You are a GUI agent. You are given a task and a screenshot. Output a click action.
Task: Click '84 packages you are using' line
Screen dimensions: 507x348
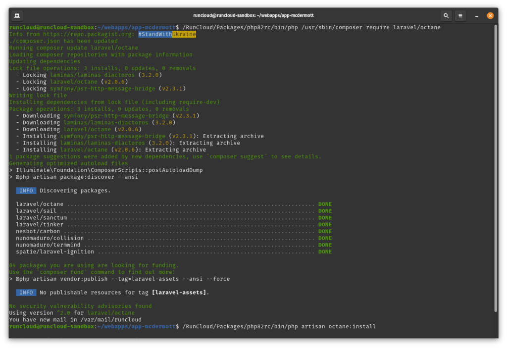pos(94,265)
